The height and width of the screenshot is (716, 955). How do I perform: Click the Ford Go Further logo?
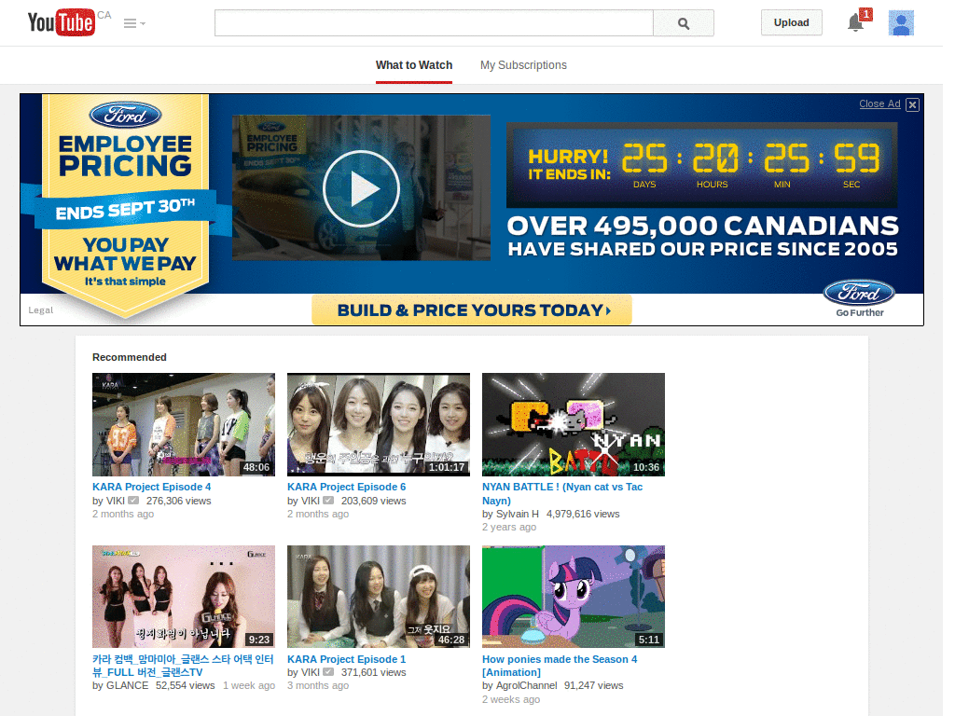click(x=859, y=298)
